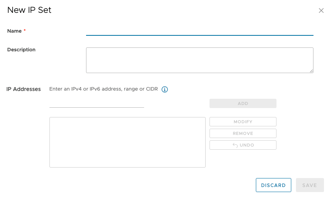Viewport: 331px width, 201px height.
Task: Click the IPv4 or IPv6 hint text
Action: click(104, 89)
